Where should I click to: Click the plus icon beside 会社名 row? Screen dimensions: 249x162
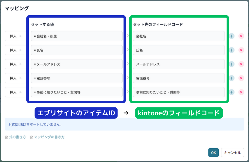click(x=232, y=36)
